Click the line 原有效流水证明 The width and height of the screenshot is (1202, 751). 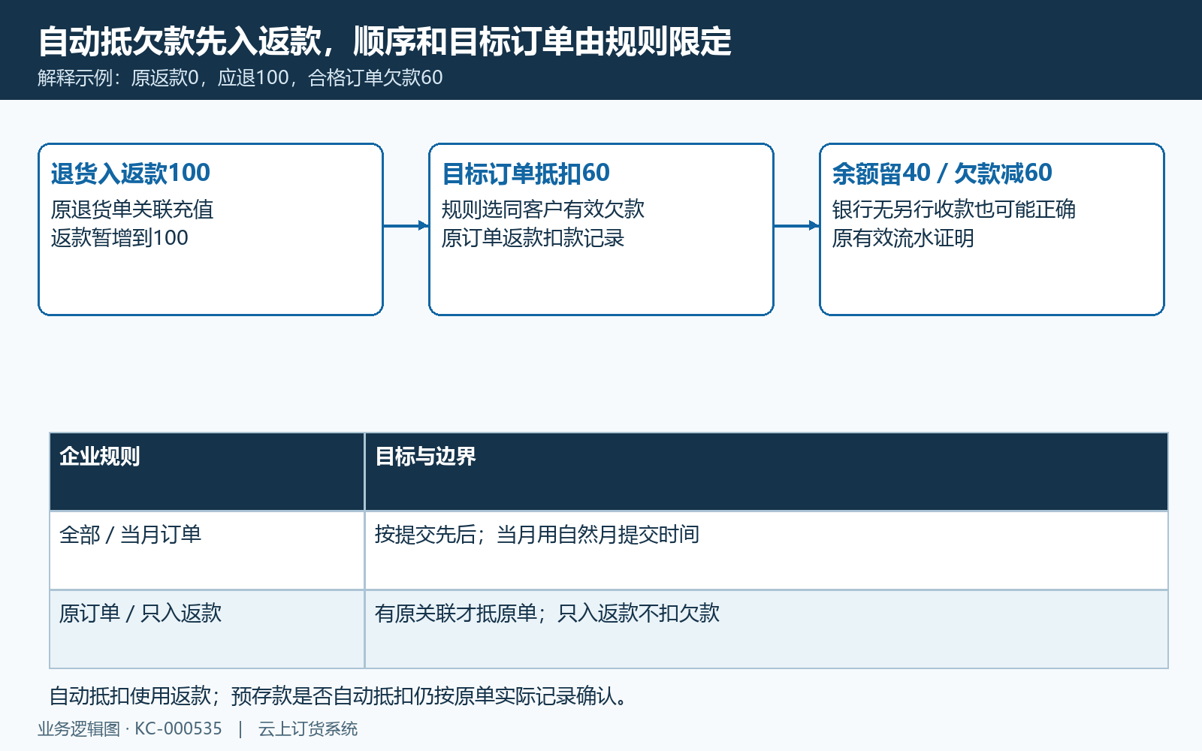pyautogui.click(x=903, y=238)
